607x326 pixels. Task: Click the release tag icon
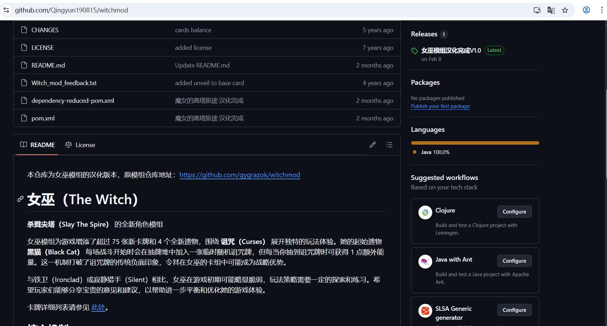tap(415, 51)
